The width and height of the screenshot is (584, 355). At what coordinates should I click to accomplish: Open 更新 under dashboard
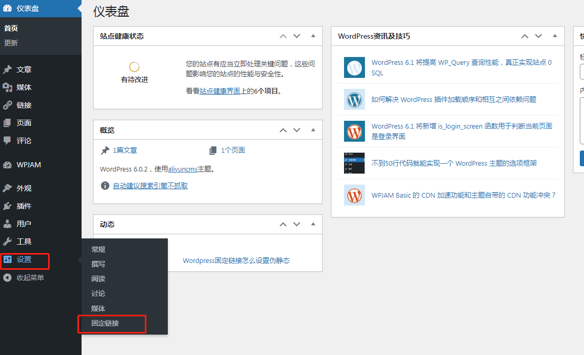[x=11, y=43]
